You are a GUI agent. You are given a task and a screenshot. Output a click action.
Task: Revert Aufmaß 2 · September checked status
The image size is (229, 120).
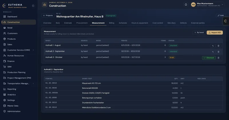pos(213,52)
